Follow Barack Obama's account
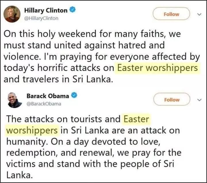Viewport: 207px width, 183px height. (172, 100)
